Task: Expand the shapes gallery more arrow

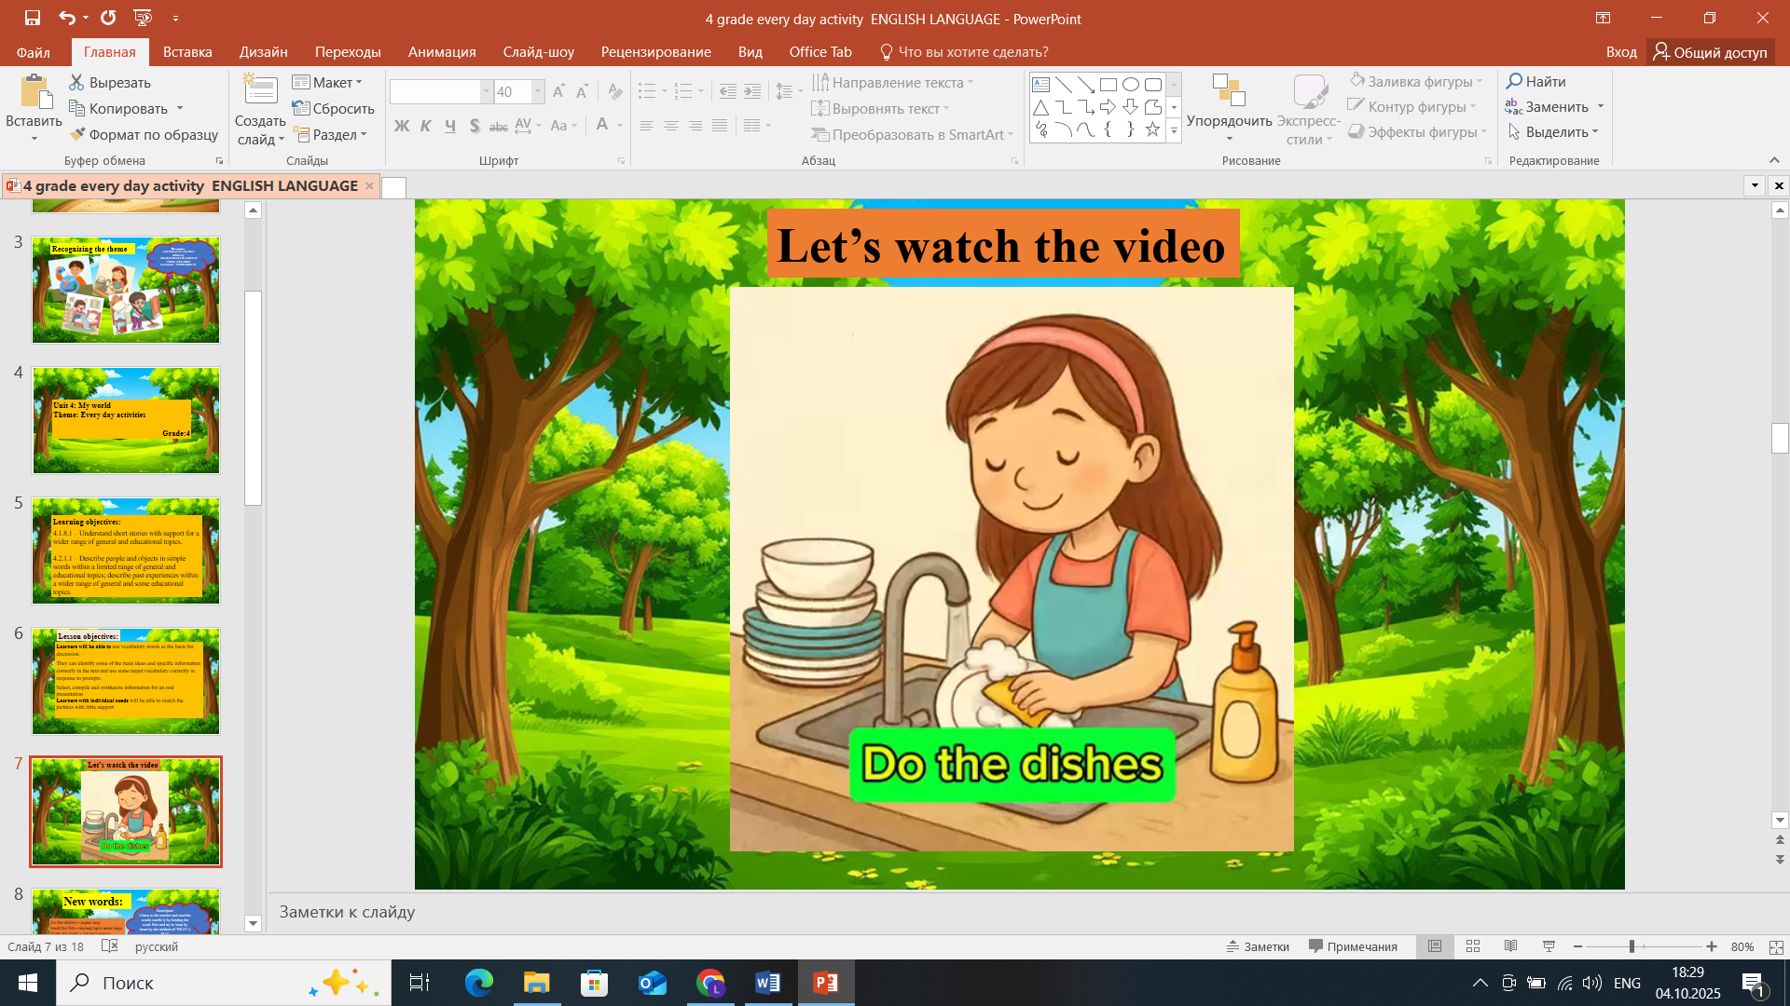Action: coord(1174,131)
